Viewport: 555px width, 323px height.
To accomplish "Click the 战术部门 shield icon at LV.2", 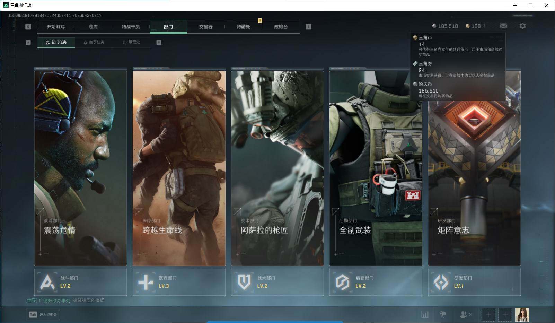I will pos(244,282).
